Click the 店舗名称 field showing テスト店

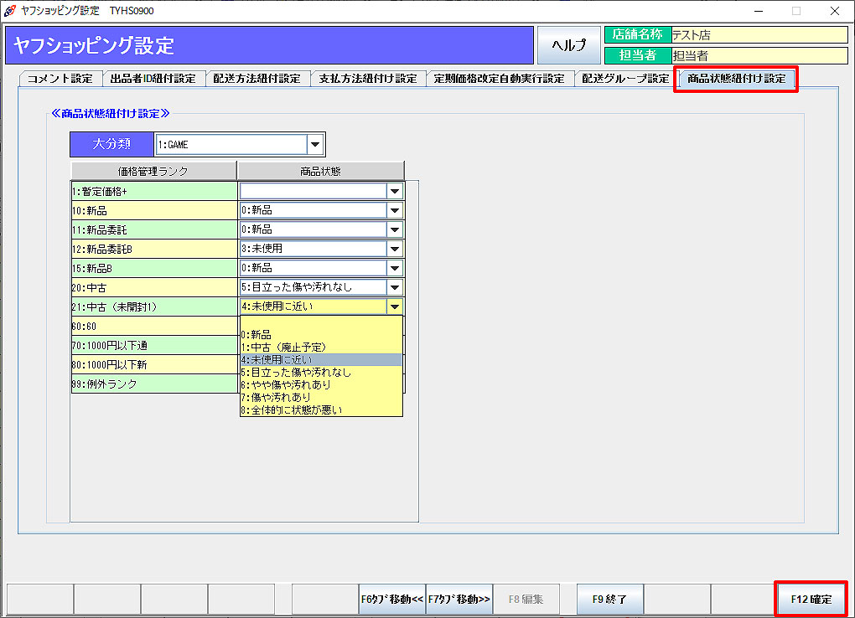pos(759,35)
